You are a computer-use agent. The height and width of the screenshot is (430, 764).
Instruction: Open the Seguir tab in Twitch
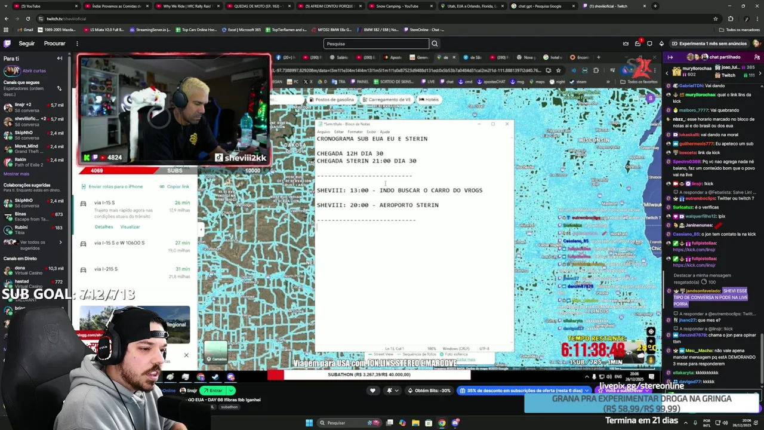pos(27,44)
